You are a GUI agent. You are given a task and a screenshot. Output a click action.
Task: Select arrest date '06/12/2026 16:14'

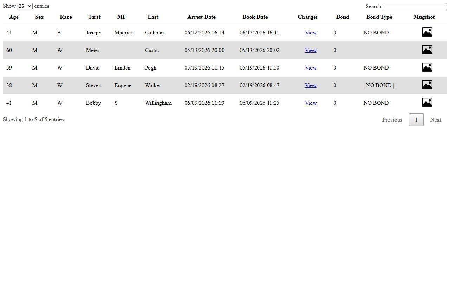[x=204, y=33]
